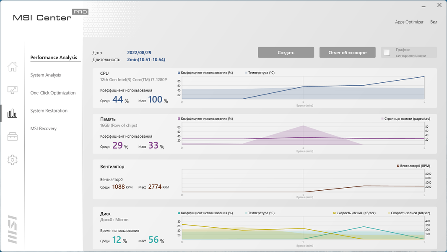Viewport: 447px width, 252px height.
Task: Minimize the MSI Center window
Action: pos(424,6)
